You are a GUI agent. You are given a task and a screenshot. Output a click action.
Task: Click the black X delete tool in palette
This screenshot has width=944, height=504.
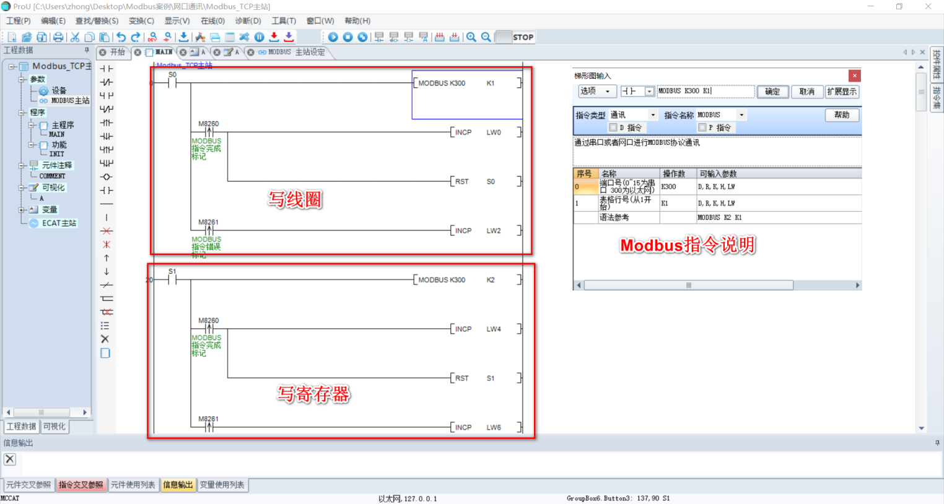[x=105, y=339]
